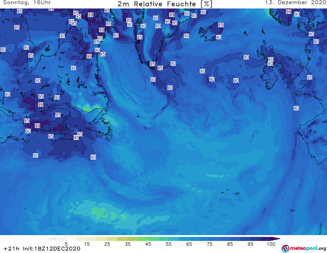327x253 pixels.
Task: Pick the dark purple swatch left of 100
Action: (266, 239)
